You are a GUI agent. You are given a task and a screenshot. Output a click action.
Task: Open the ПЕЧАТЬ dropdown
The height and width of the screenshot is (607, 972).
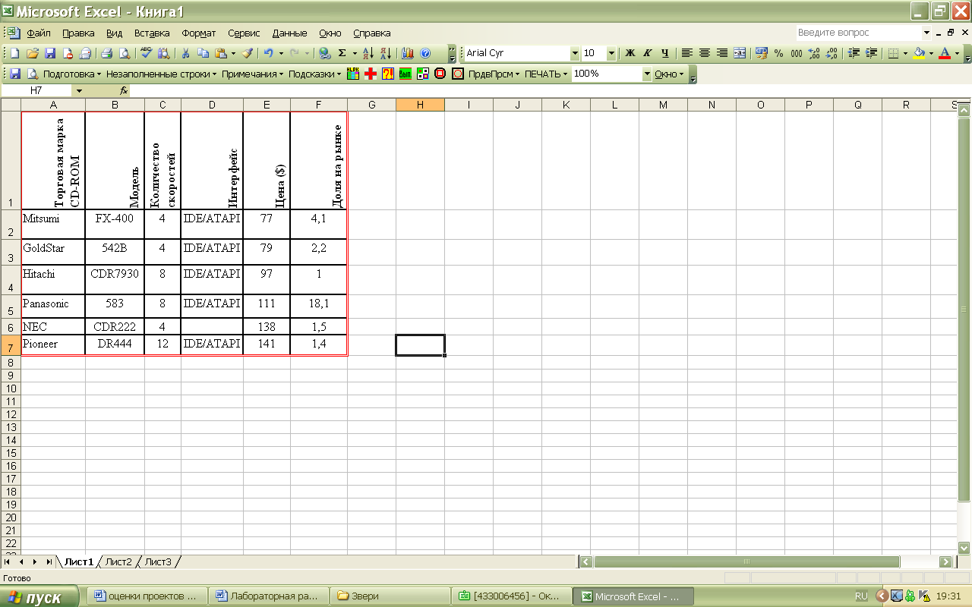pyautogui.click(x=546, y=74)
